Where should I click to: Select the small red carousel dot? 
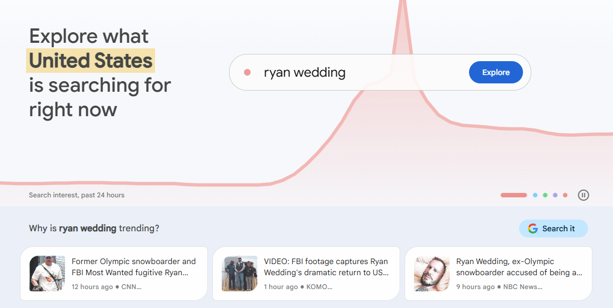565,195
